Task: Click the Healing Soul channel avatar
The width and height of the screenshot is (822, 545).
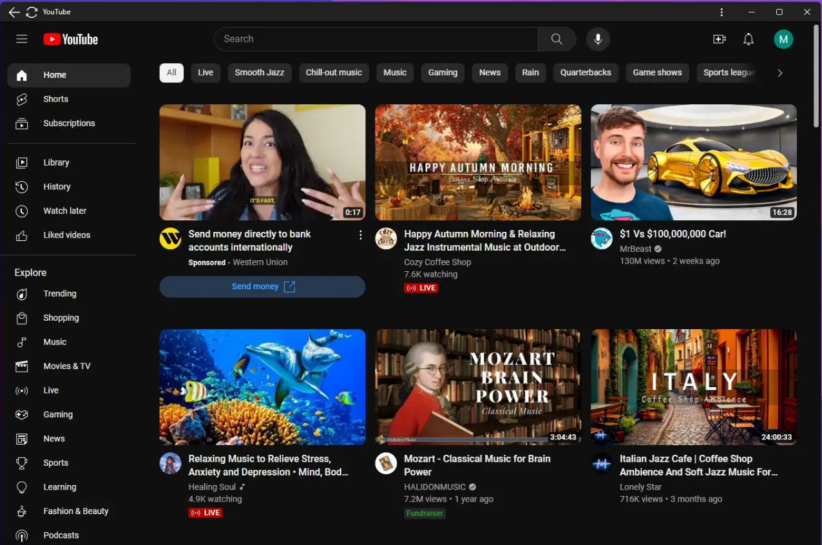Action: point(170,463)
